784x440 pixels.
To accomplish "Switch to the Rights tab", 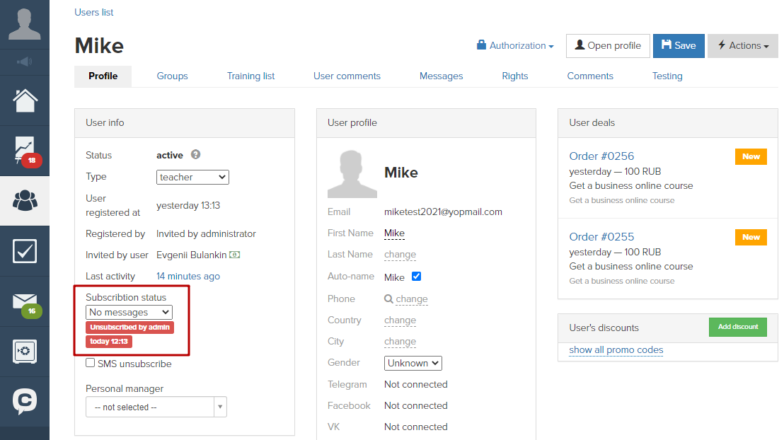I will (514, 76).
